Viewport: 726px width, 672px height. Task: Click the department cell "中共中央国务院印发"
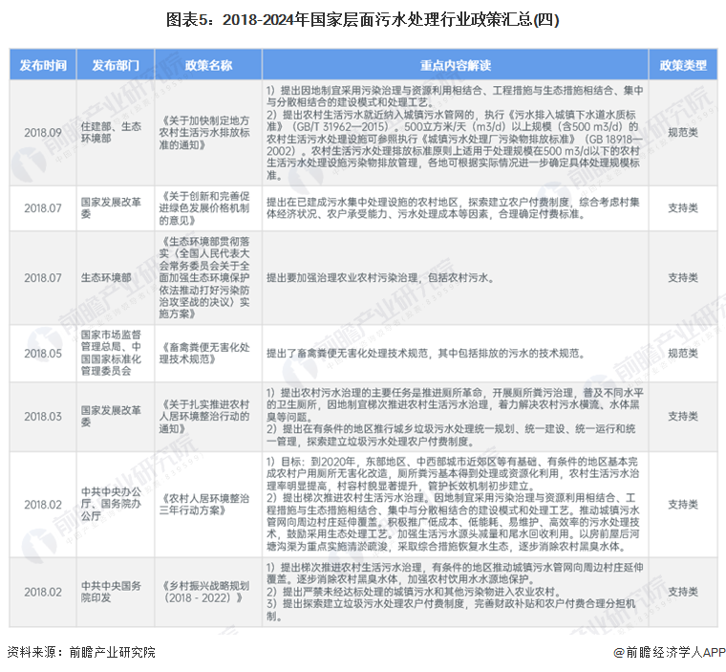[111, 592]
